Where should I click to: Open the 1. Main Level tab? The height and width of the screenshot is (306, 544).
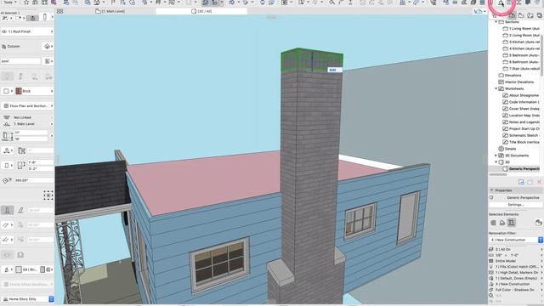(110, 11)
